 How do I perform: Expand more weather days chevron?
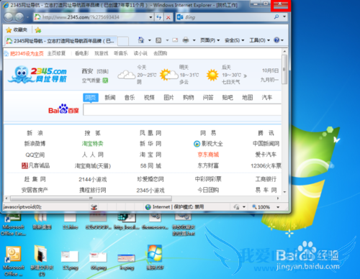245,76
